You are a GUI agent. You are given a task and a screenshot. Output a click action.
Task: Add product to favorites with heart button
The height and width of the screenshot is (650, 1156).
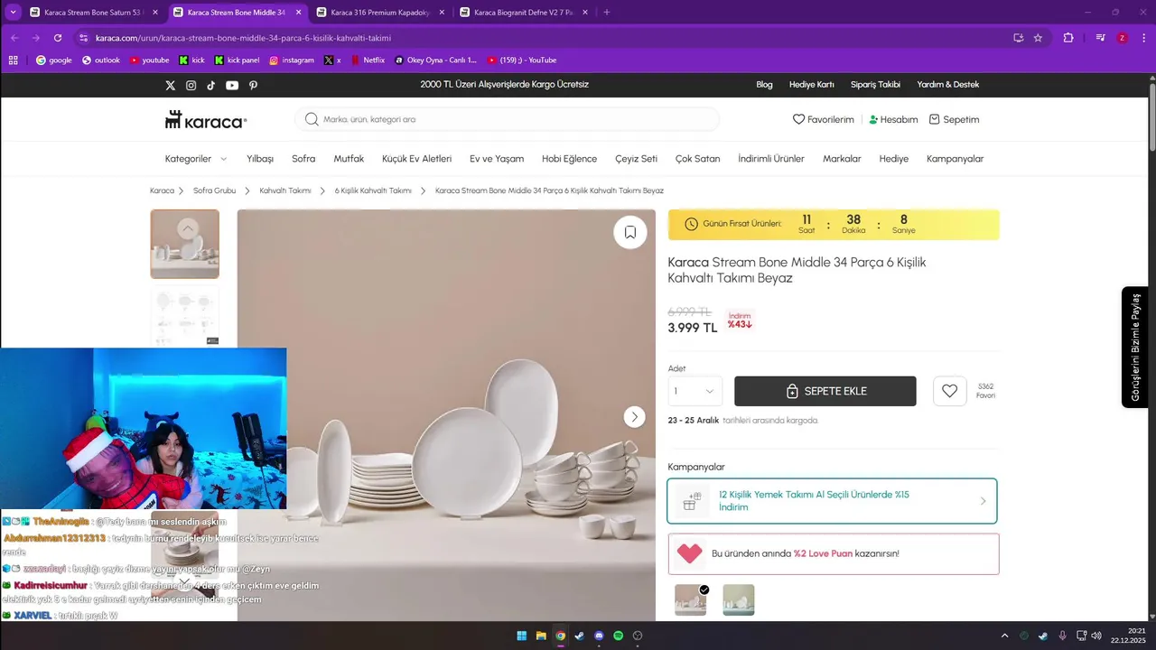tap(949, 391)
